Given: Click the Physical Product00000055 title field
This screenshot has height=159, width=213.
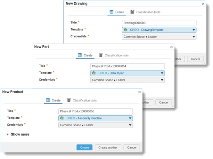Looking at the screenshot, I should (95, 111).
